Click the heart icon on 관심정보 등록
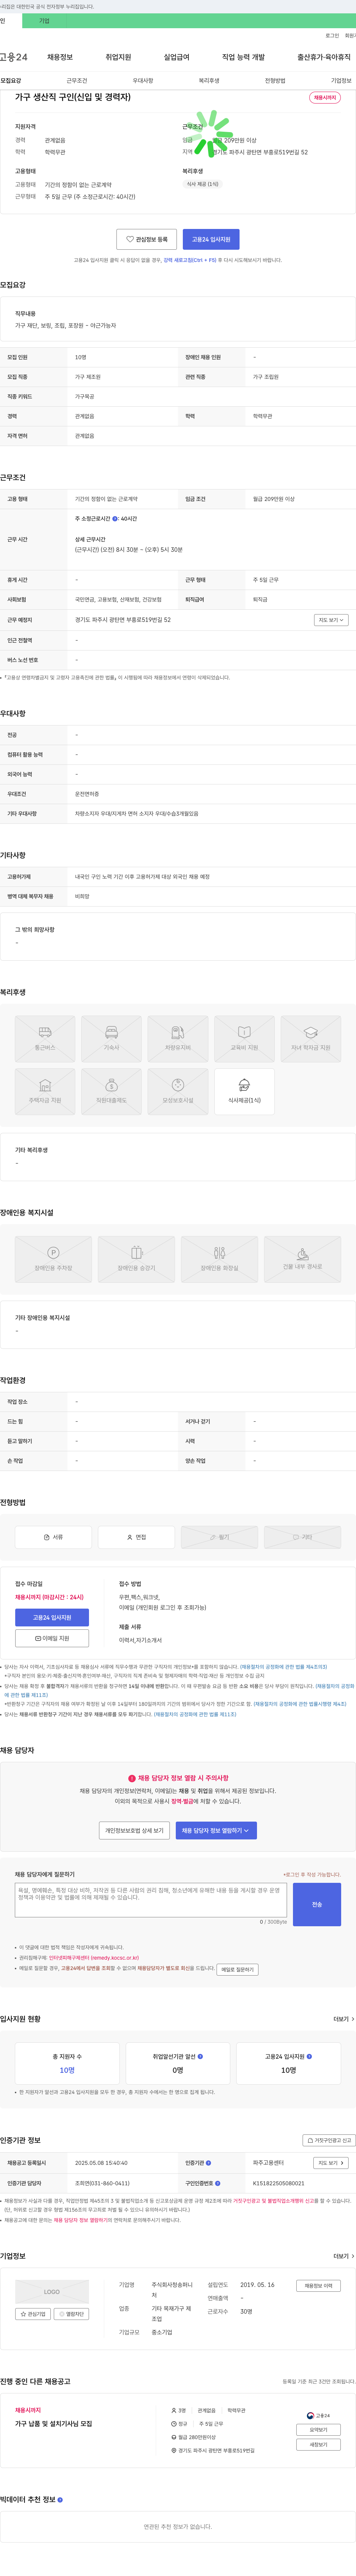The image size is (356, 2576). coord(130,239)
